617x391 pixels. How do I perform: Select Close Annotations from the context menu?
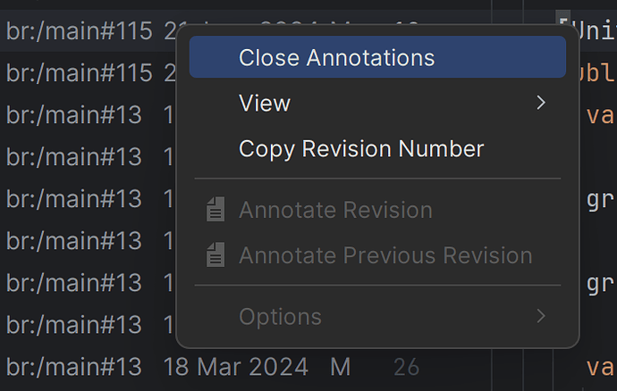336,58
